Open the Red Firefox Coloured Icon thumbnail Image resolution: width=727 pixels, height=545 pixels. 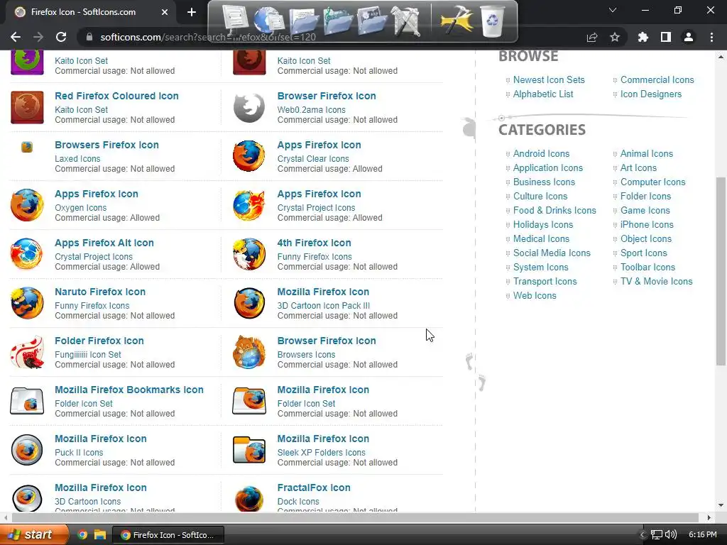[27, 107]
